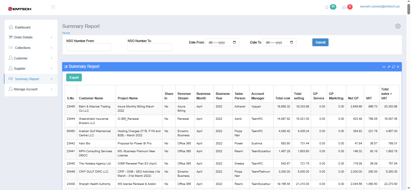Open Dashboard from the sidebar
This screenshot has height=190, width=411.
point(23,27)
